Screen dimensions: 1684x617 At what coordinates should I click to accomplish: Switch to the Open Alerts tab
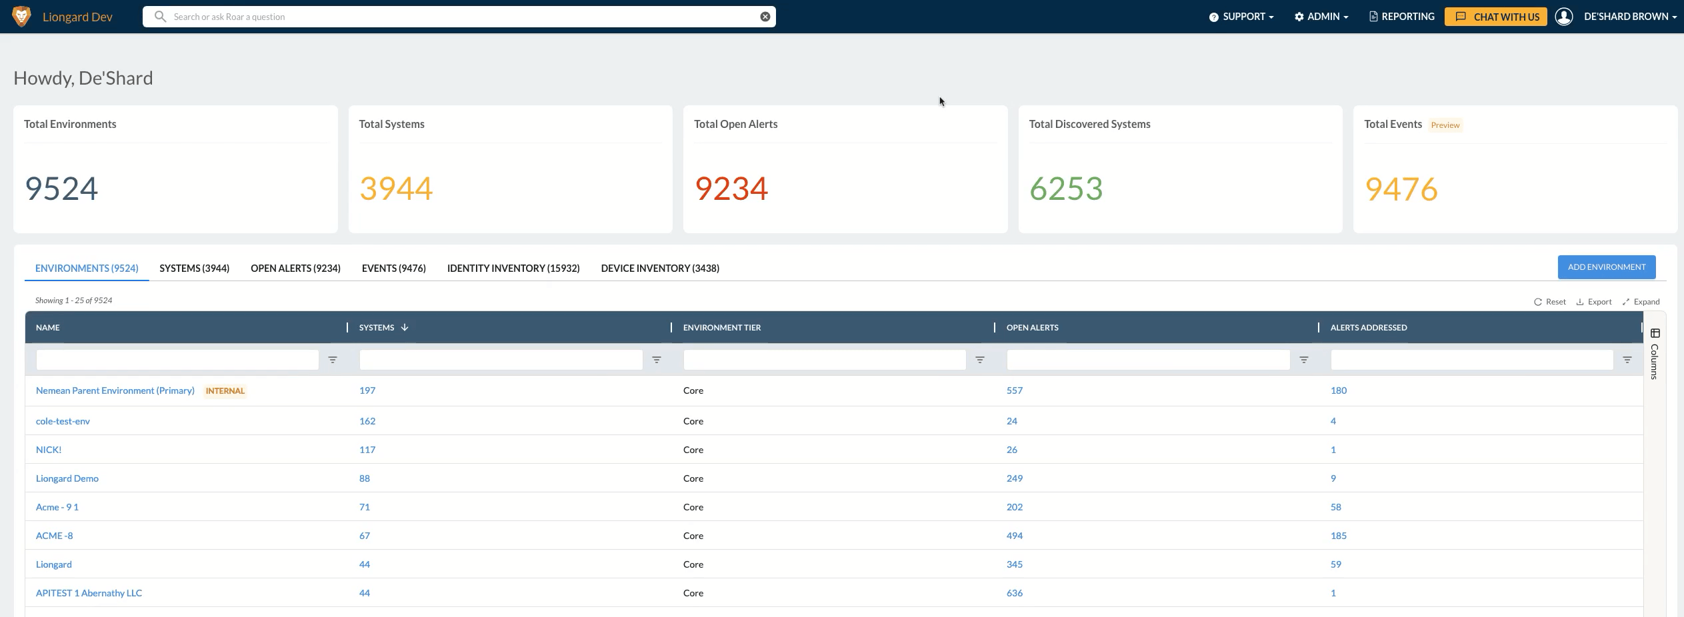[295, 269]
